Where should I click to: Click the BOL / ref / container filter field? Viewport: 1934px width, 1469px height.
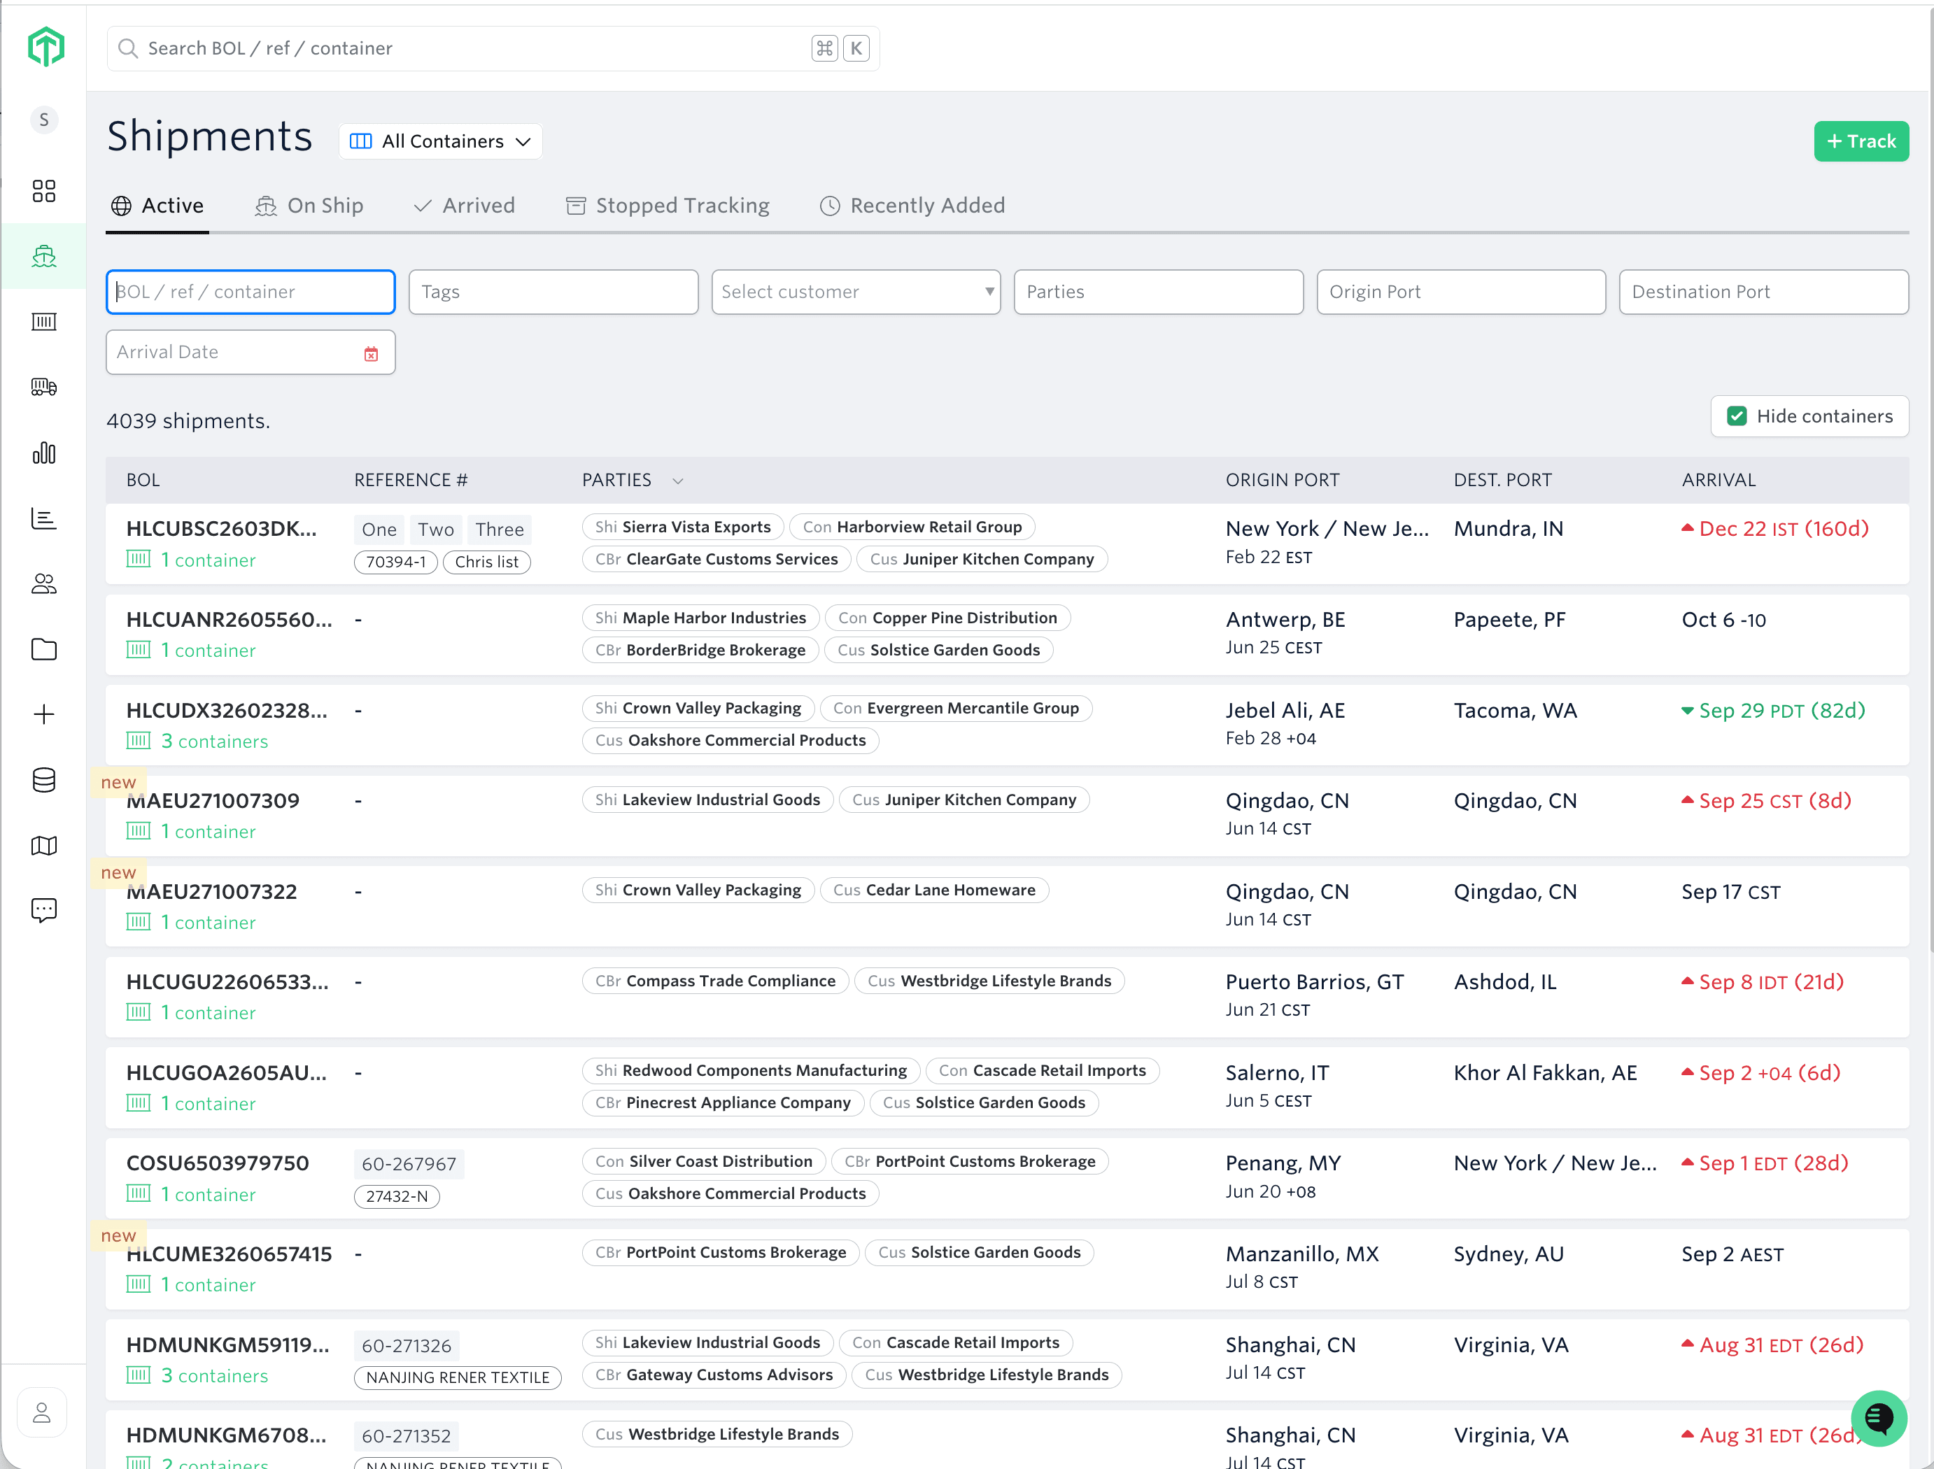(250, 292)
